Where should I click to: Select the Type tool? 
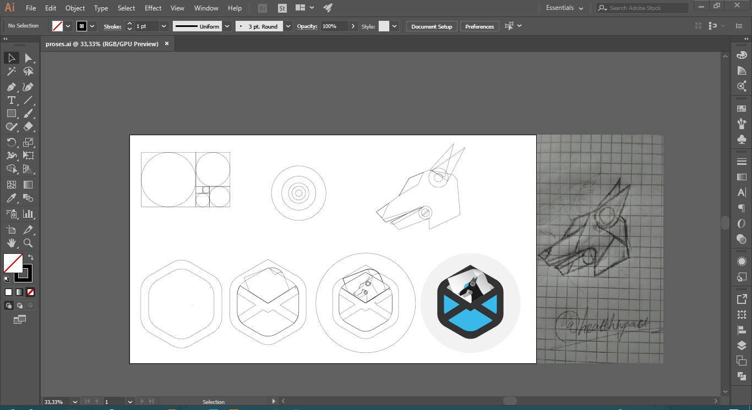[x=11, y=100]
